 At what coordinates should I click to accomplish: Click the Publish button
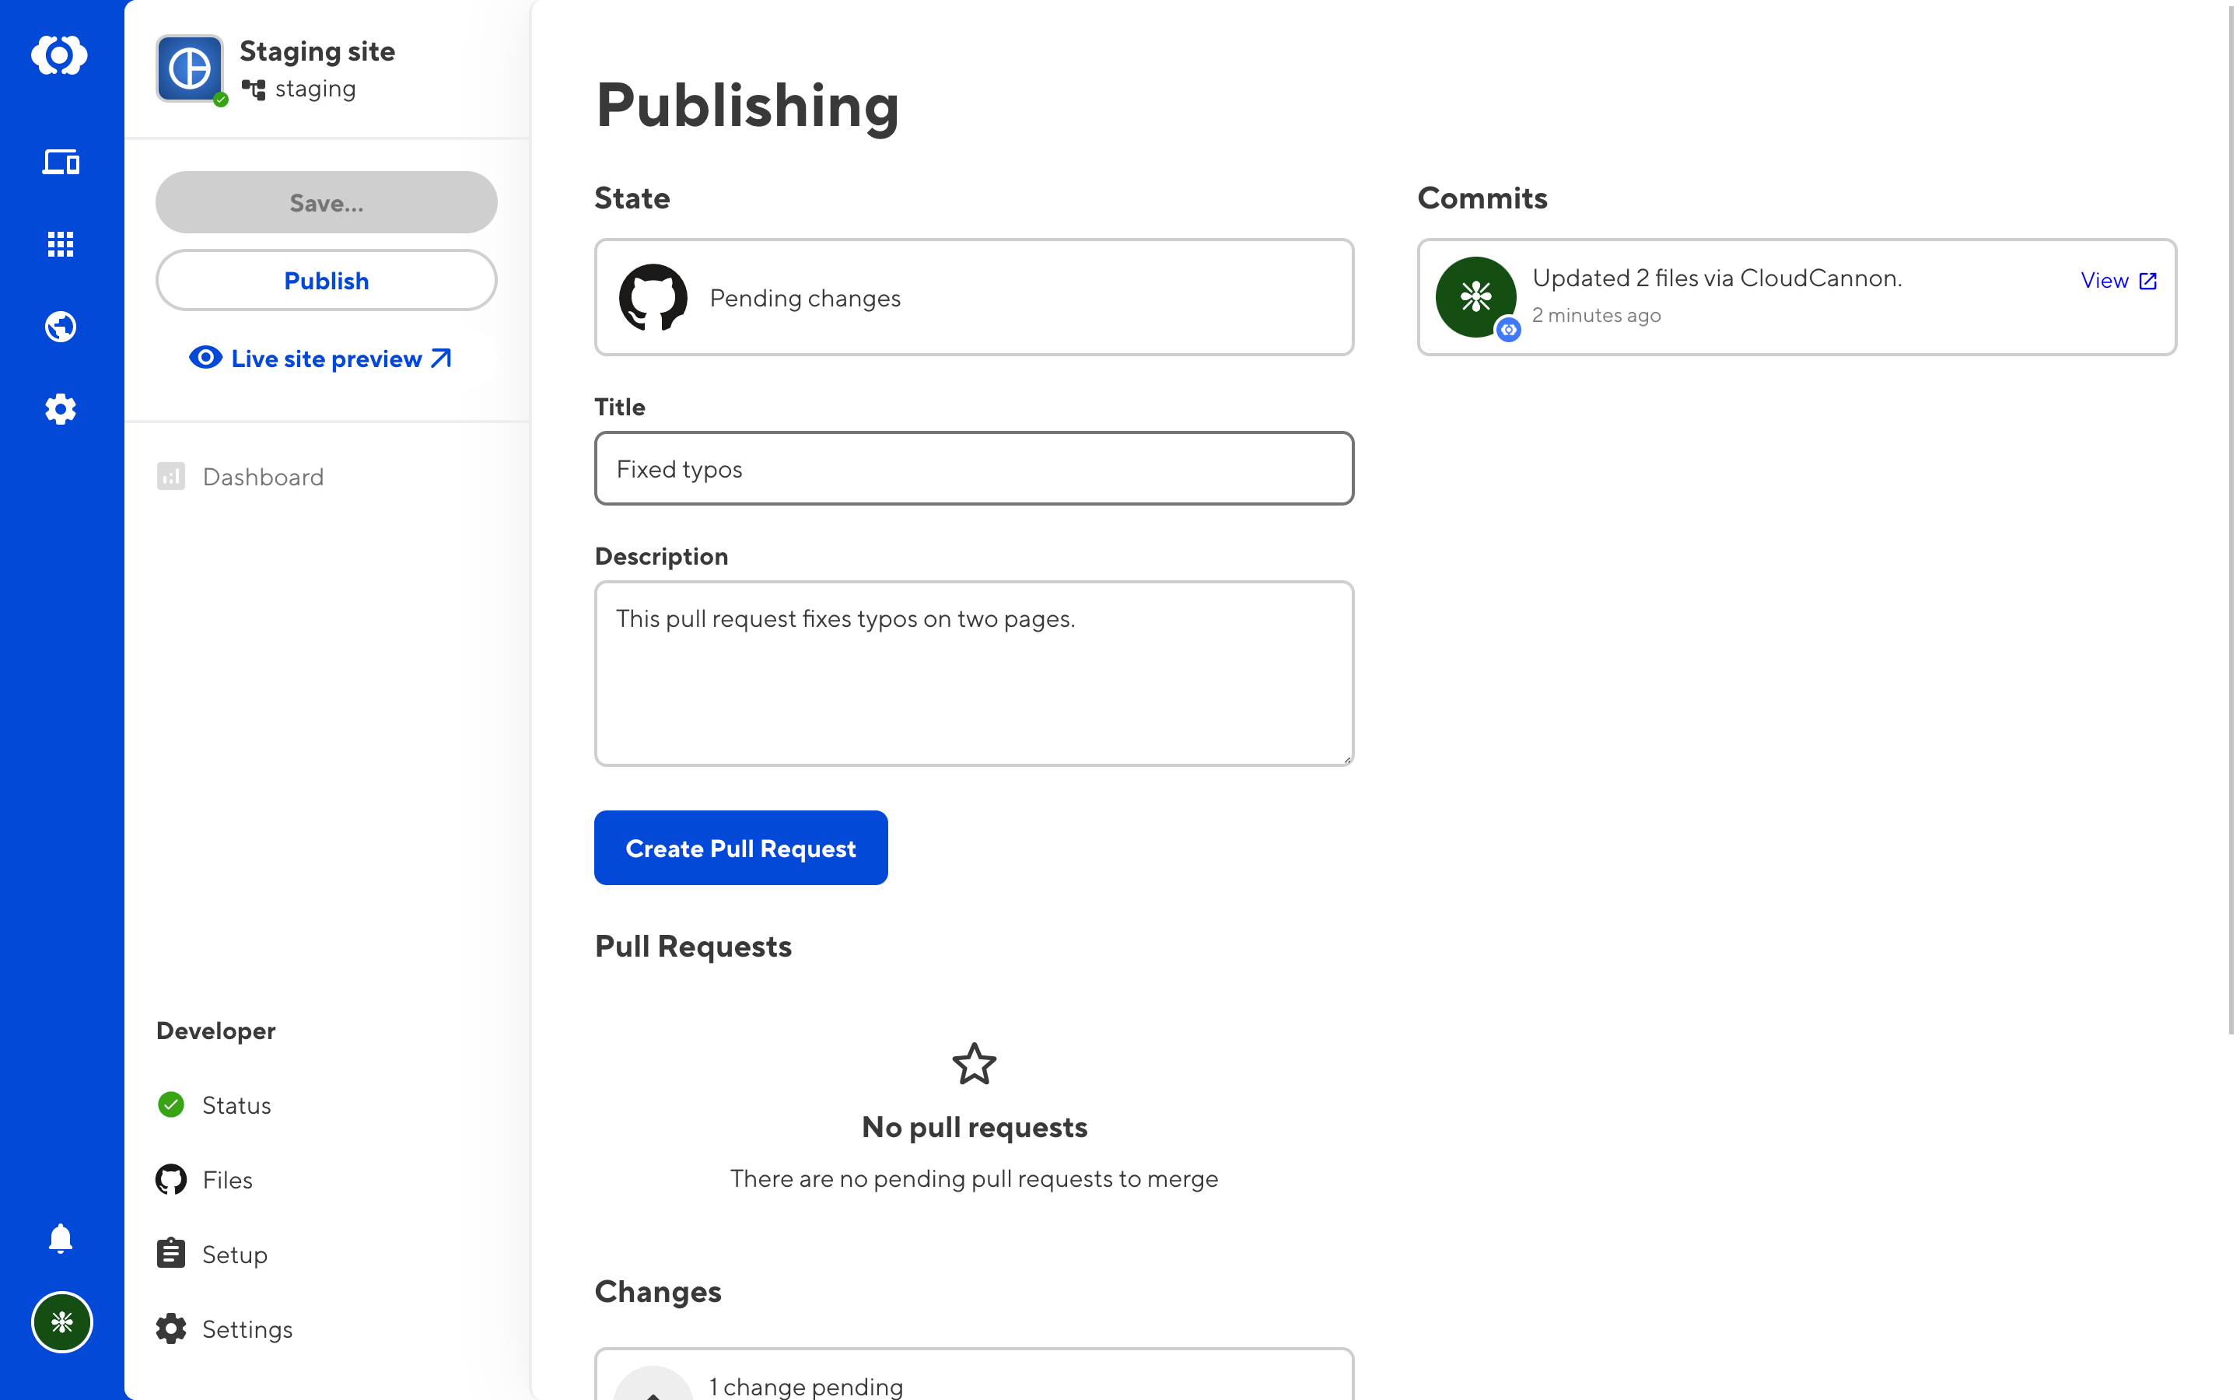326,281
